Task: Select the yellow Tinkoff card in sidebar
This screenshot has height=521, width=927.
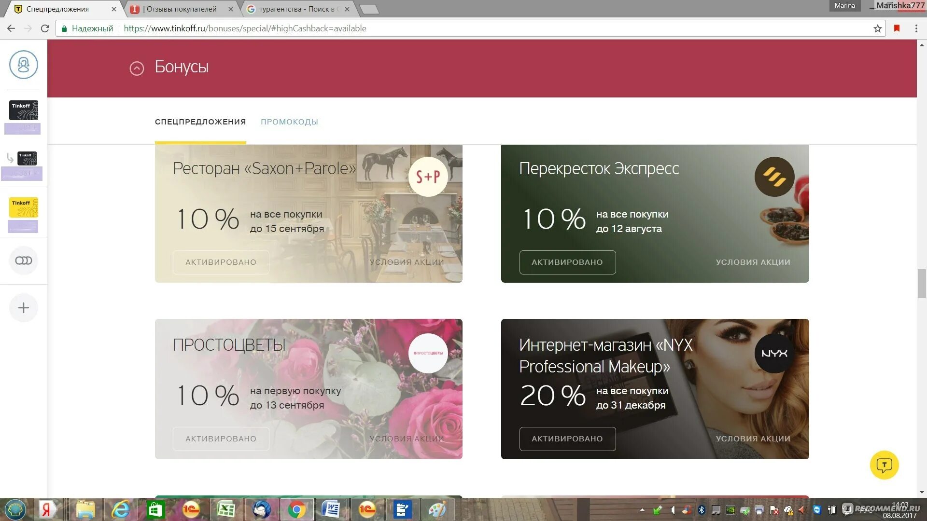Action: click(23, 207)
